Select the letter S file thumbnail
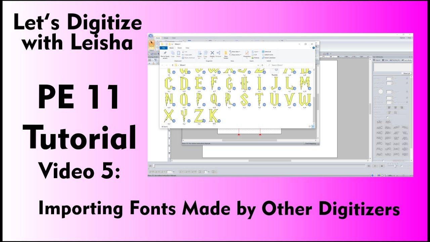 [244, 99]
